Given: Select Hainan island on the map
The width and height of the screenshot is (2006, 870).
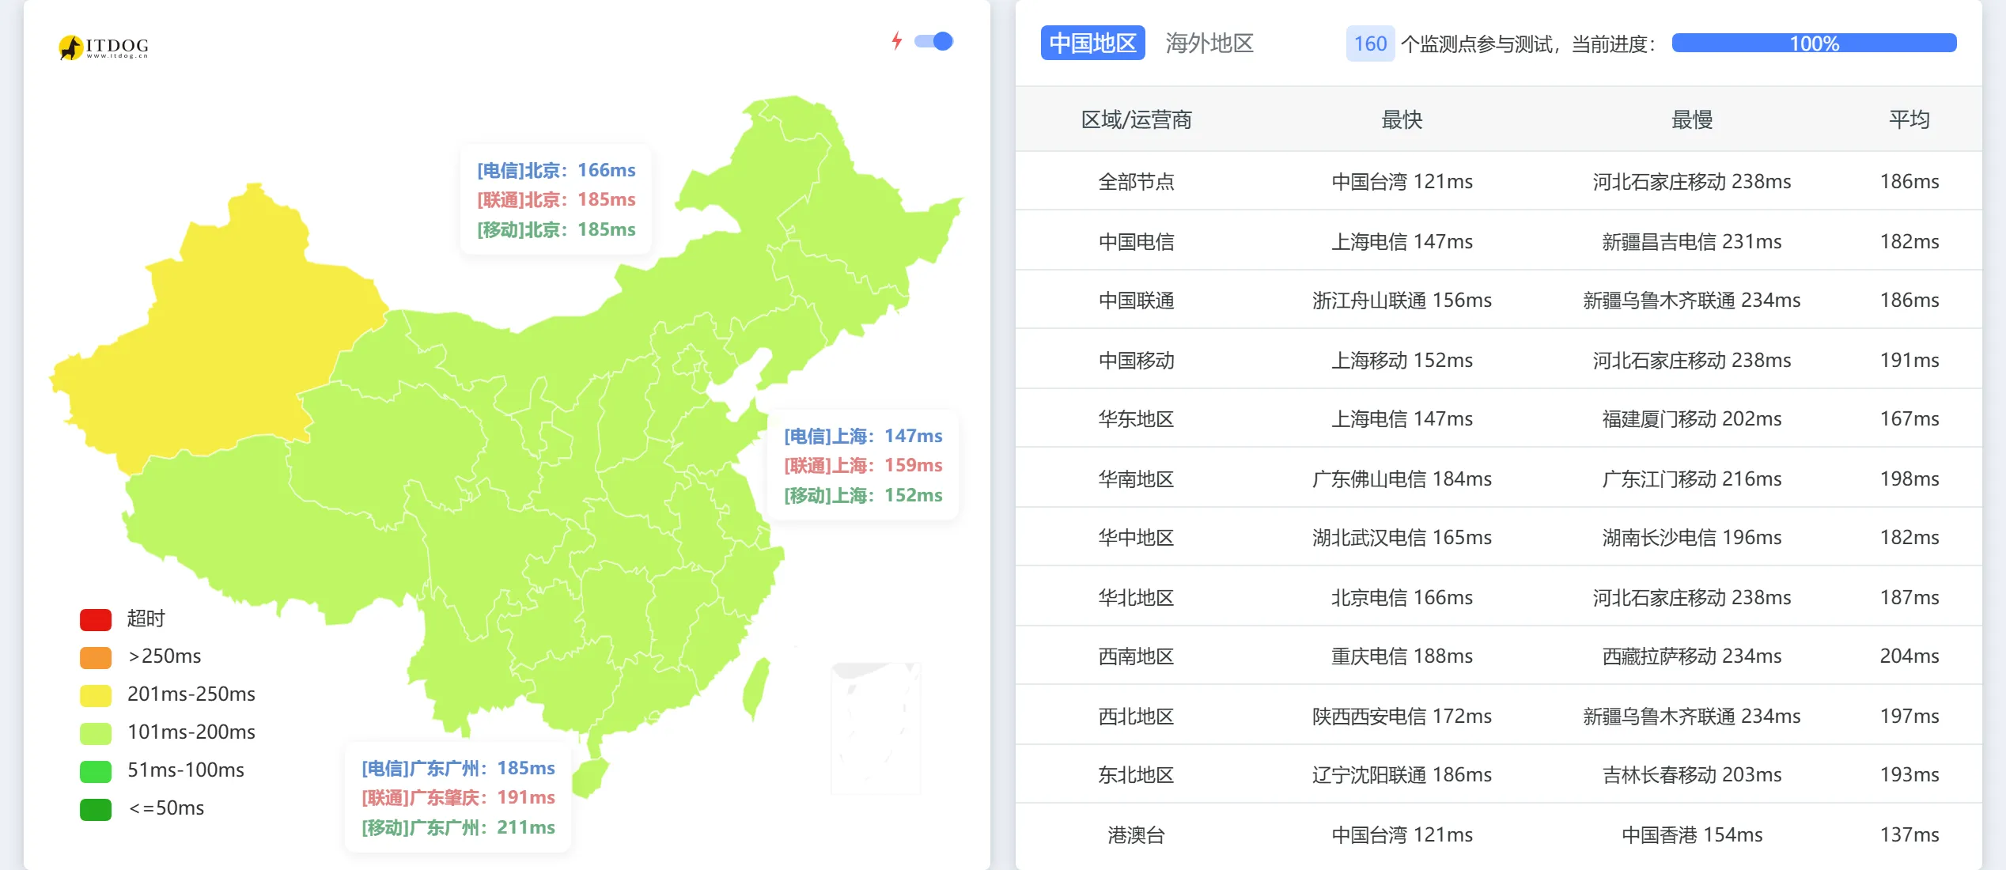Looking at the screenshot, I should tap(589, 776).
